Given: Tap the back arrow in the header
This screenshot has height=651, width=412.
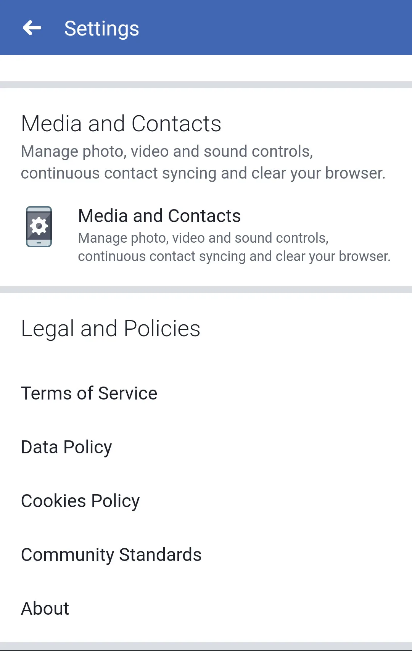Looking at the screenshot, I should click(32, 28).
